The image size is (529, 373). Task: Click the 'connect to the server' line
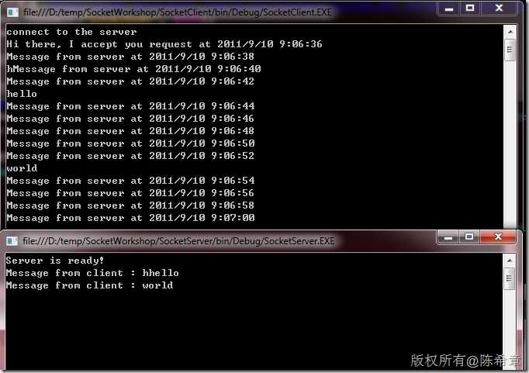coord(71,32)
